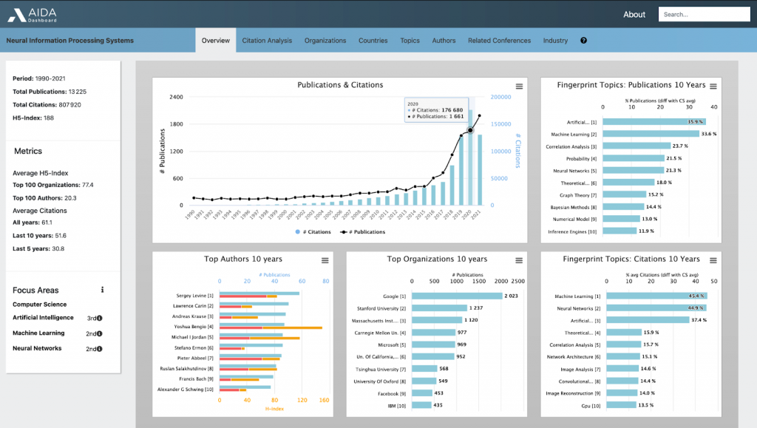The width and height of the screenshot is (757, 428).
Task: Click the 2020 data point on publications line
Action: coord(469,131)
